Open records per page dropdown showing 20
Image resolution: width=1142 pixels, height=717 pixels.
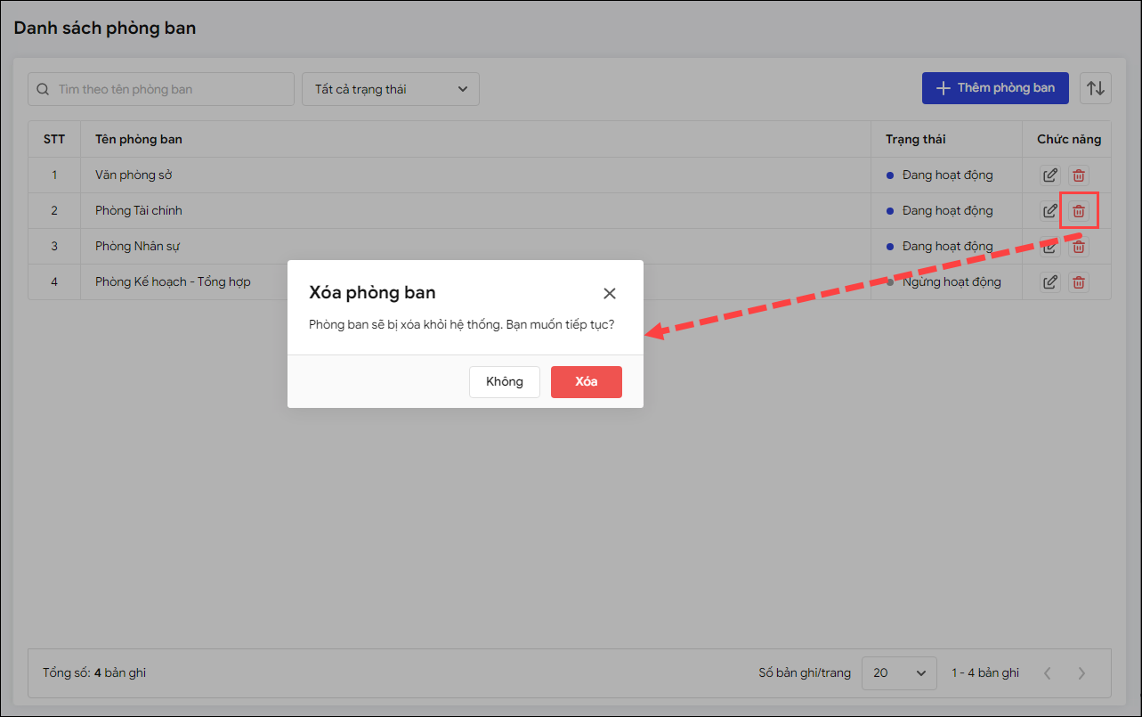pyautogui.click(x=898, y=673)
